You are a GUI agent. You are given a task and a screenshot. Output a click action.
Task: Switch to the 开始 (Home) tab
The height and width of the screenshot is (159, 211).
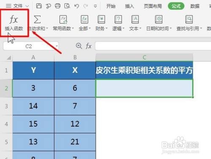(x=111, y=6)
